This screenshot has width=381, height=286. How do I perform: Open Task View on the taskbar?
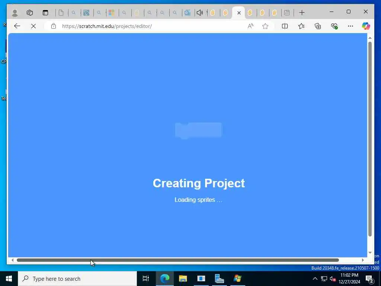146,279
